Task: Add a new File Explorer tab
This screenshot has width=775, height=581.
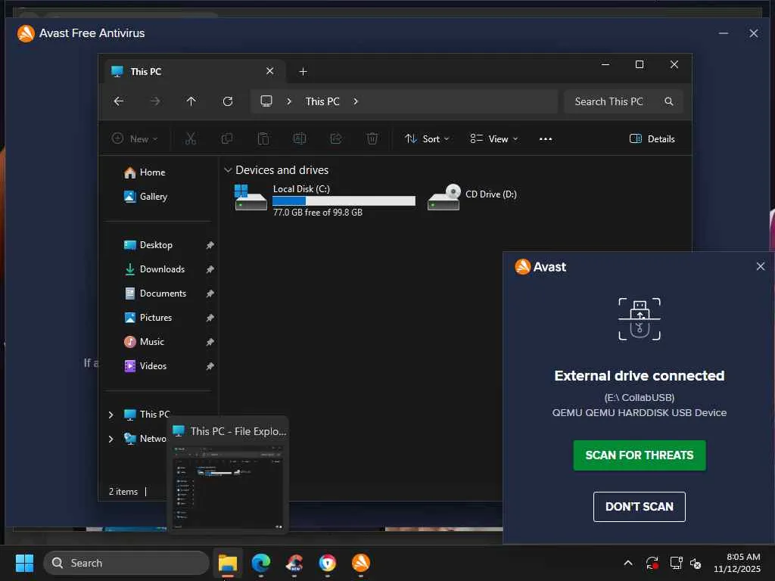Action: click(x=303, y=72)
